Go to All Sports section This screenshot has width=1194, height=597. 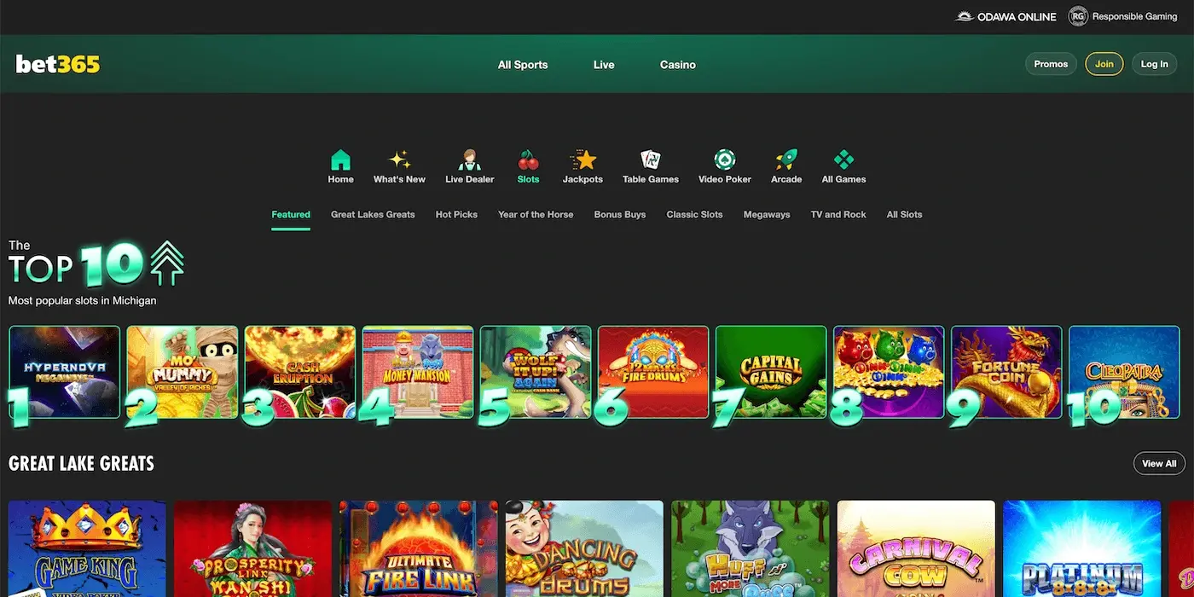523,65
